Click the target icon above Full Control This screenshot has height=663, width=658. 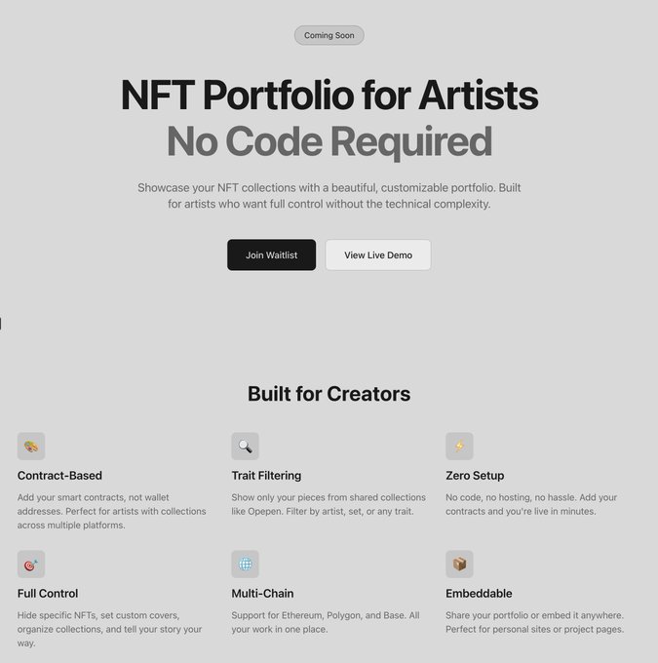point(31,565)
